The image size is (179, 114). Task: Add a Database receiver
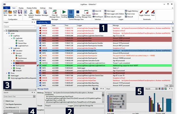pos(38,13)
